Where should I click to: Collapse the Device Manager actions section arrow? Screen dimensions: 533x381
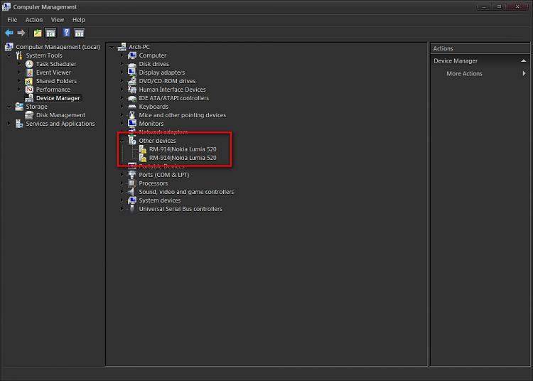[x=524, y=61]
